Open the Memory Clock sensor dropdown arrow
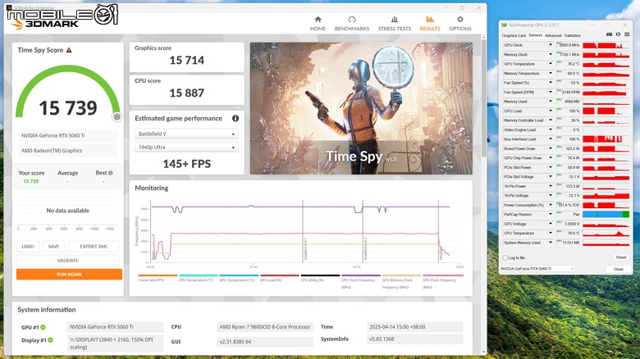Viewport: 640px width, 359px height. (551, 54)
